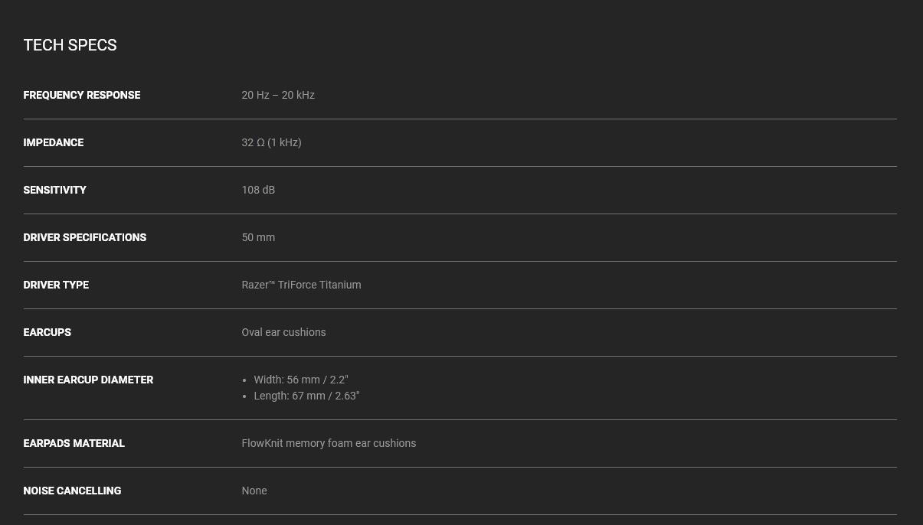Screen dimensions: 923x525
Task: Select the INNER EARCUP DIAMETER label
Action: [x=88, y=380]
